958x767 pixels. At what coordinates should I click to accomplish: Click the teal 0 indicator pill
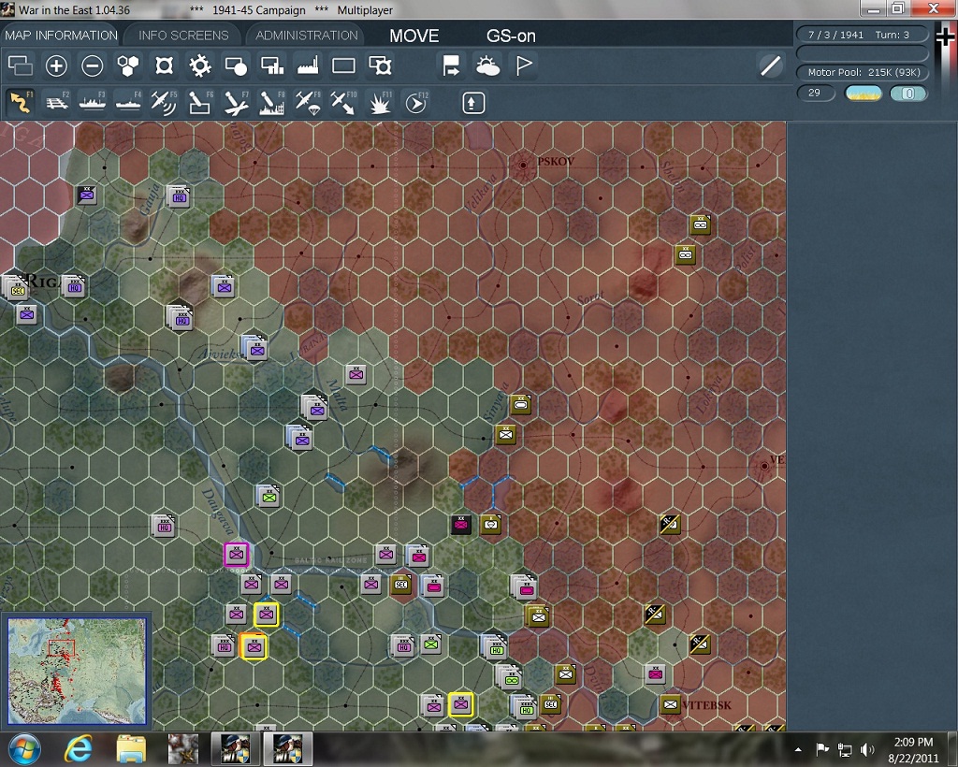tap(908, 93)
